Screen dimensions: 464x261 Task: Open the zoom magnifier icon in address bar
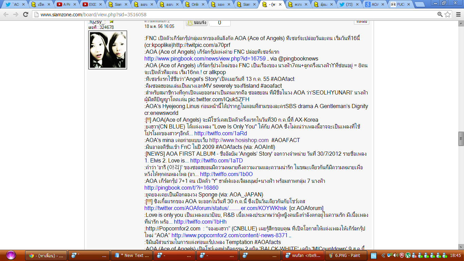click(x=440, y=14)
